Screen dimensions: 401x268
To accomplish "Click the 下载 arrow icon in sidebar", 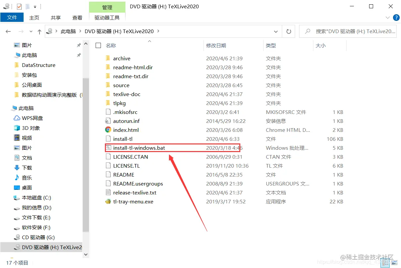I will tap(17, 168).
